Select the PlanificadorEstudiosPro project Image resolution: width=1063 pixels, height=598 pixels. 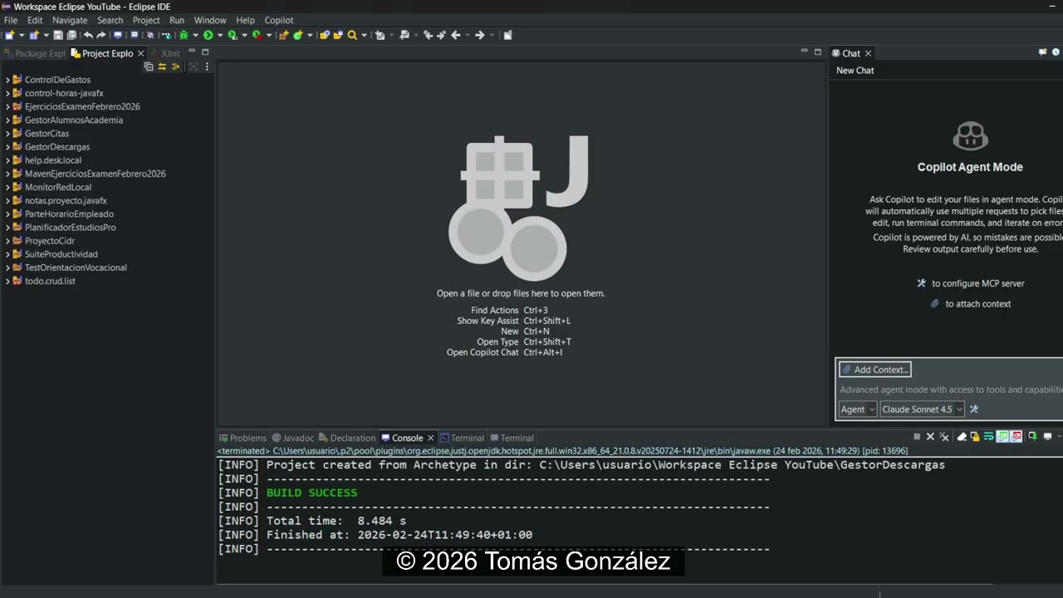tap(71, 228)
